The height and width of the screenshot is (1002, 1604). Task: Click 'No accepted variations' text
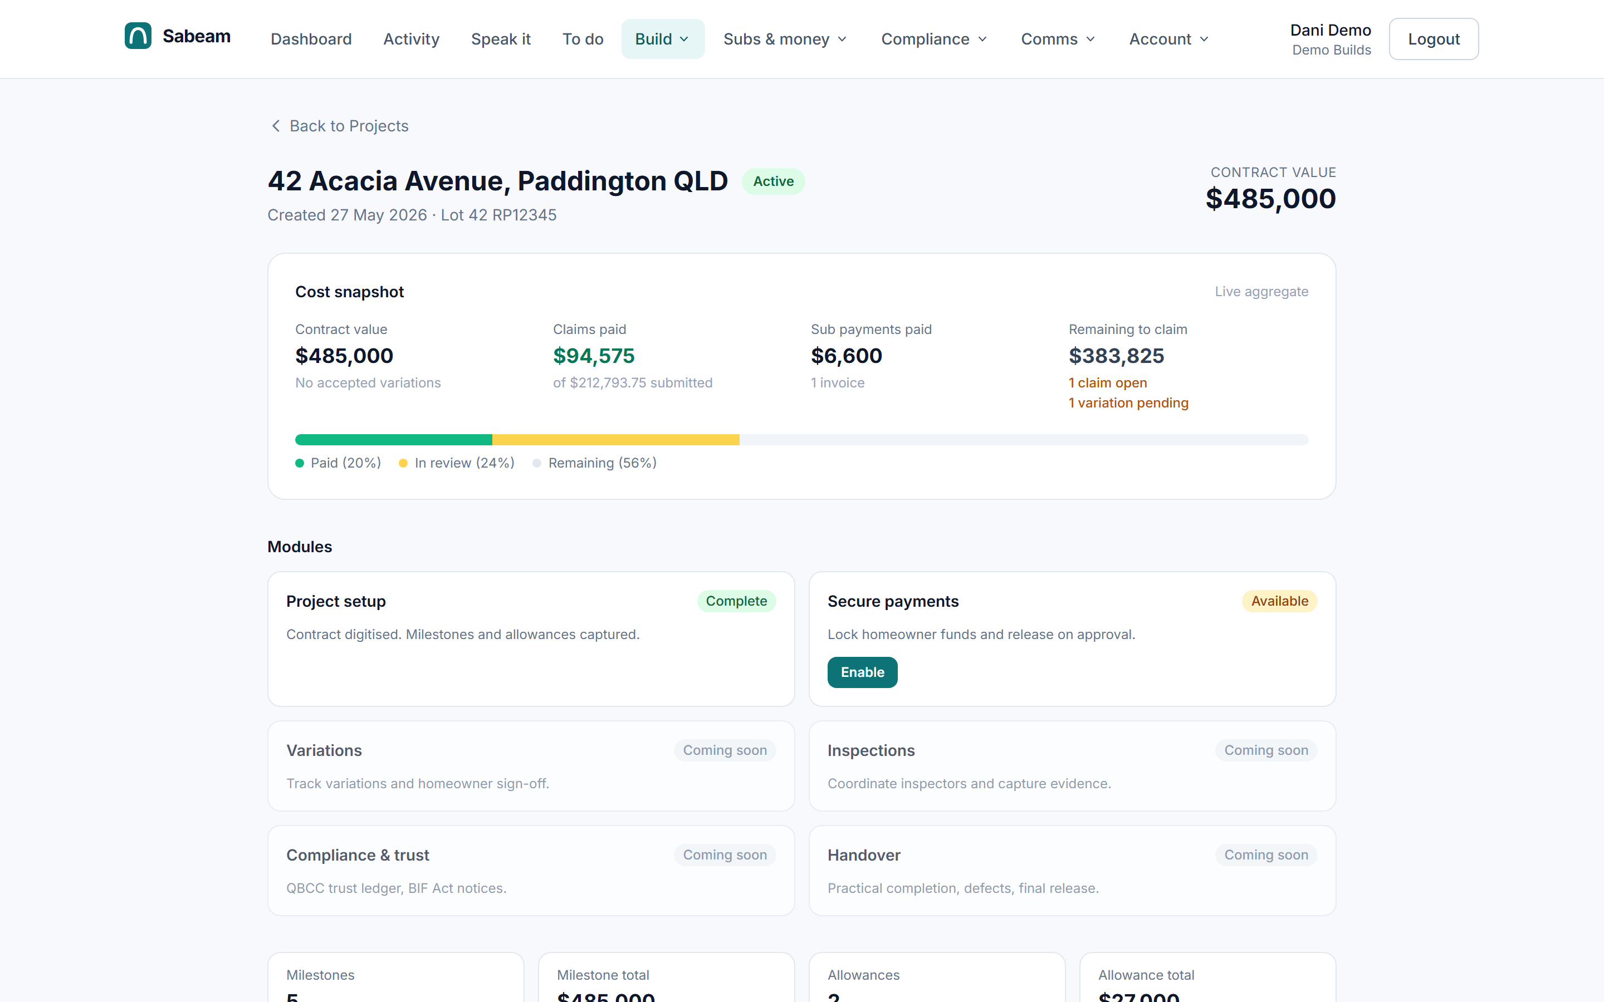click(368, 383)
